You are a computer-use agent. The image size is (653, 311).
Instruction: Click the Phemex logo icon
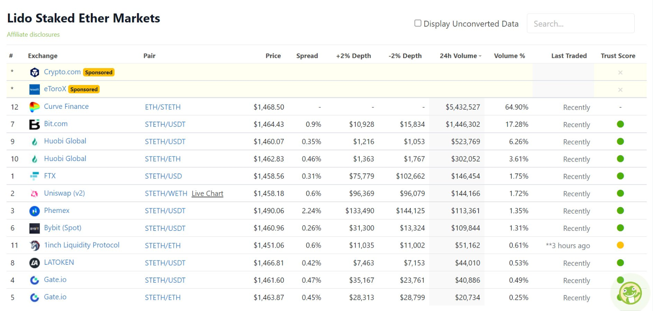(35, 211)
